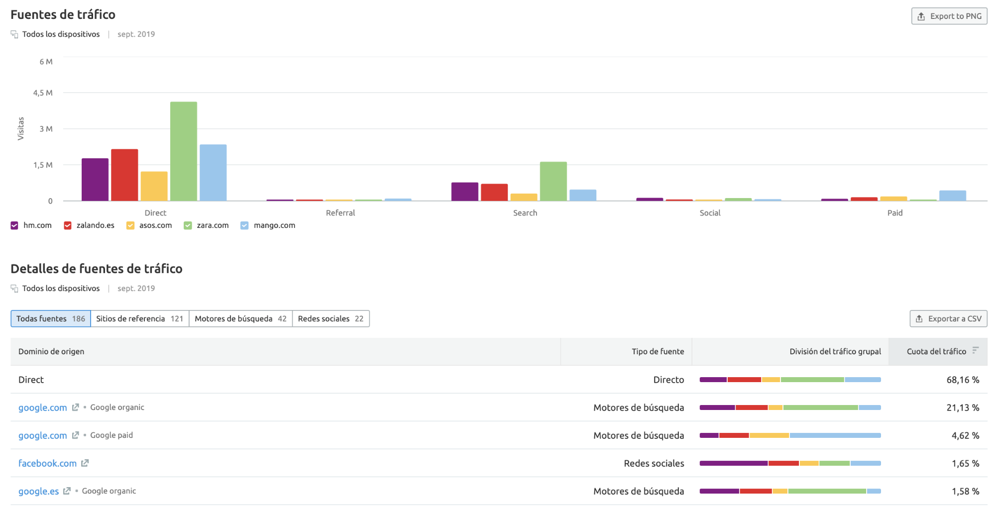Open external link icon next to google.com Google organic

pos(75,408)
